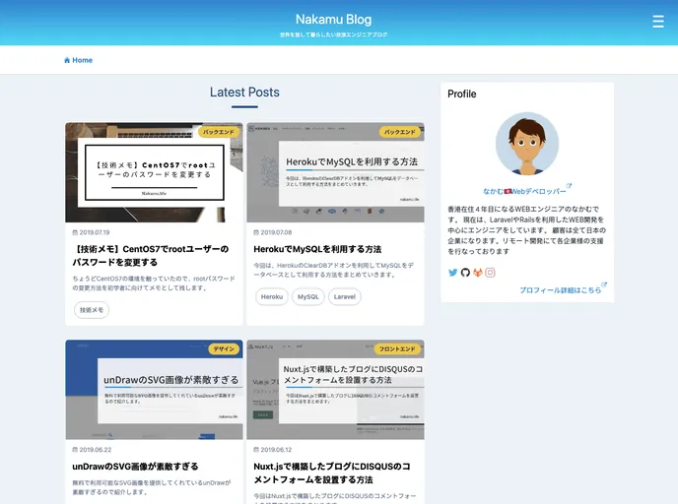Open the Twitter profile icon

click(x=452, y=273)
